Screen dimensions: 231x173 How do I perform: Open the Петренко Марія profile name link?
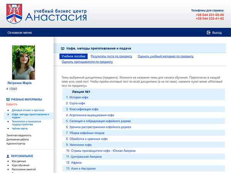[x=19, y=83]
